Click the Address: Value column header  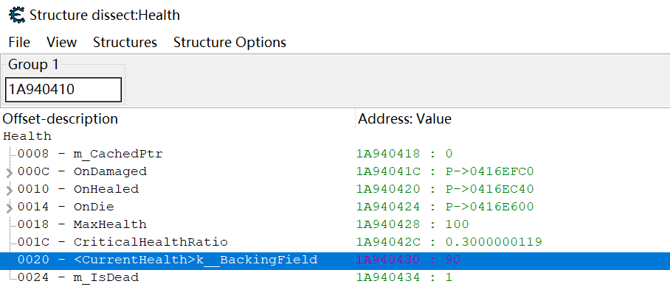(x=404, y=118)
